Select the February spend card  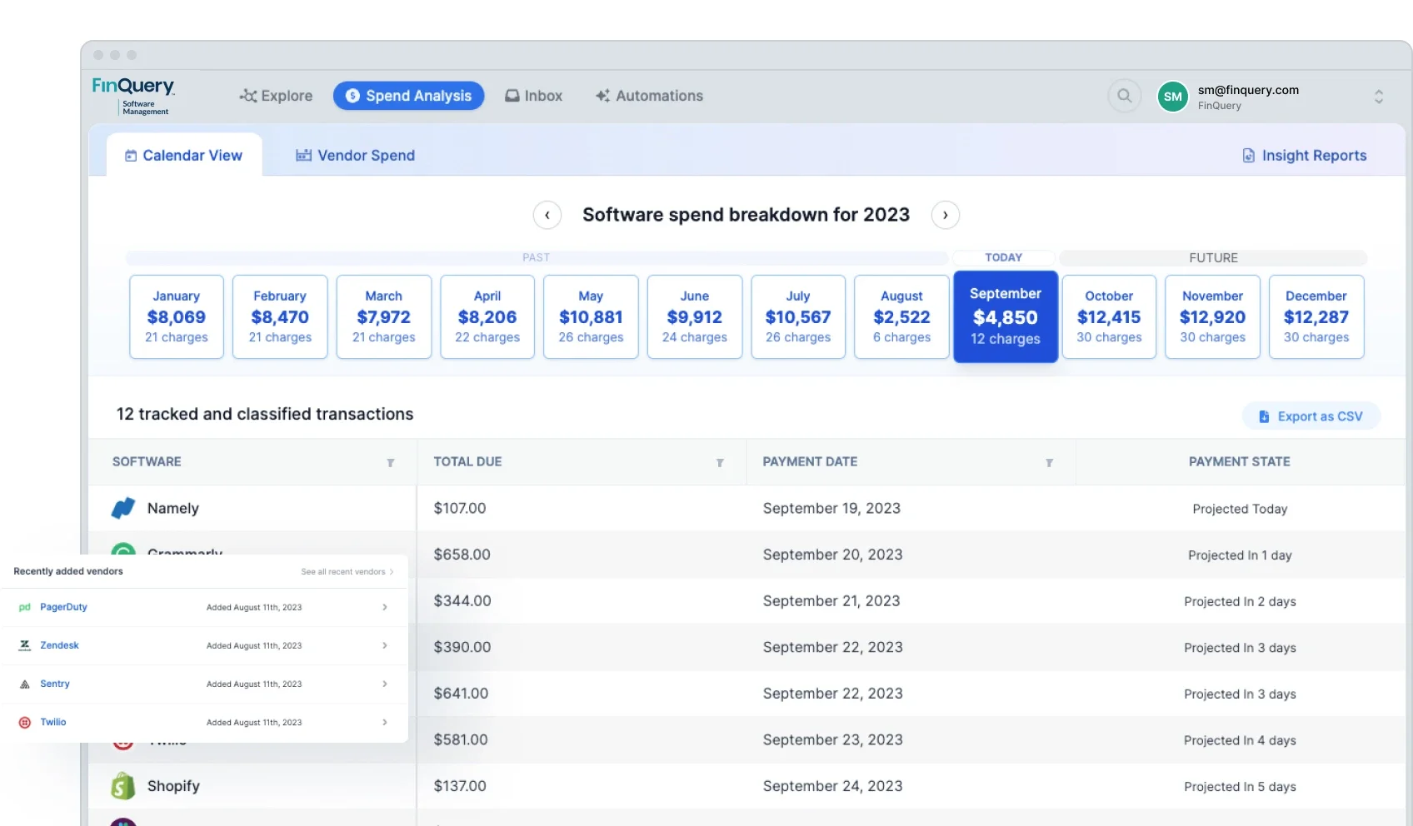[x=280, y=316]
